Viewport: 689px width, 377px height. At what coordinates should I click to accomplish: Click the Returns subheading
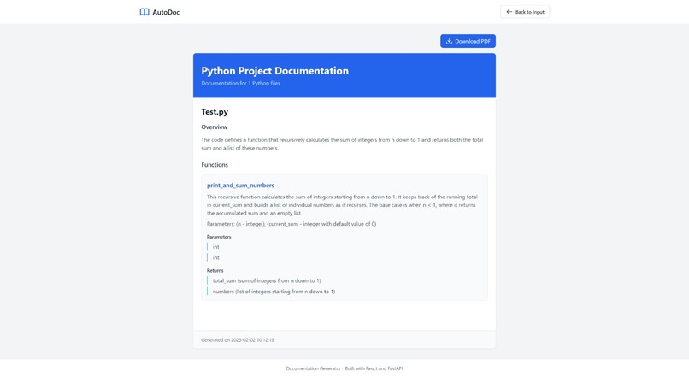click(x=215, y=271)
